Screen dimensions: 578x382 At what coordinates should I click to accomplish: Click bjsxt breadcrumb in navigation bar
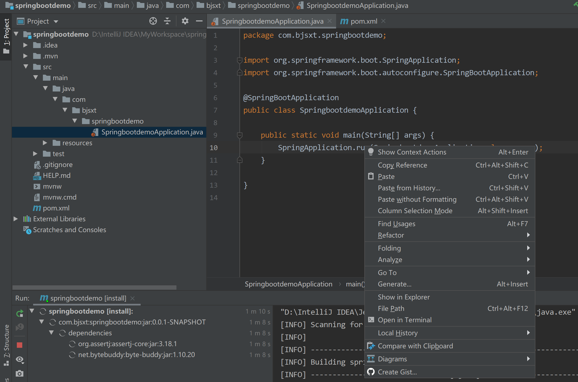tap(209, 5)
